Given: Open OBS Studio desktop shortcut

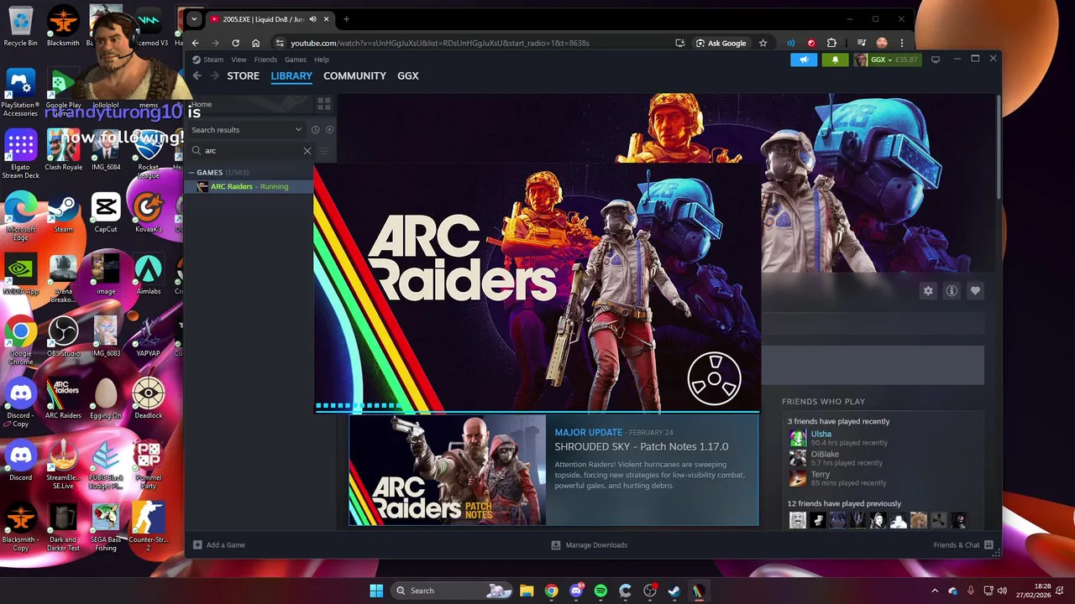Looking at the screenshot, I should (63, 336).
